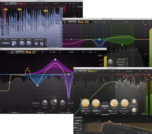Toggle Auto Gain in Pro-C 2
The height and width of the screenshot is (134, 152).
[132, 106]
